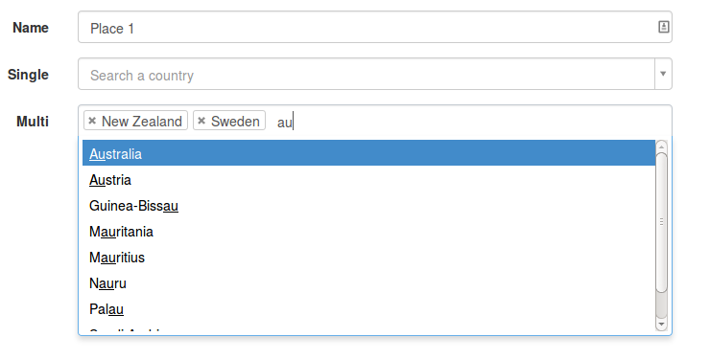
Task: Remove the New Zealand tag
Action: point(92,121)
